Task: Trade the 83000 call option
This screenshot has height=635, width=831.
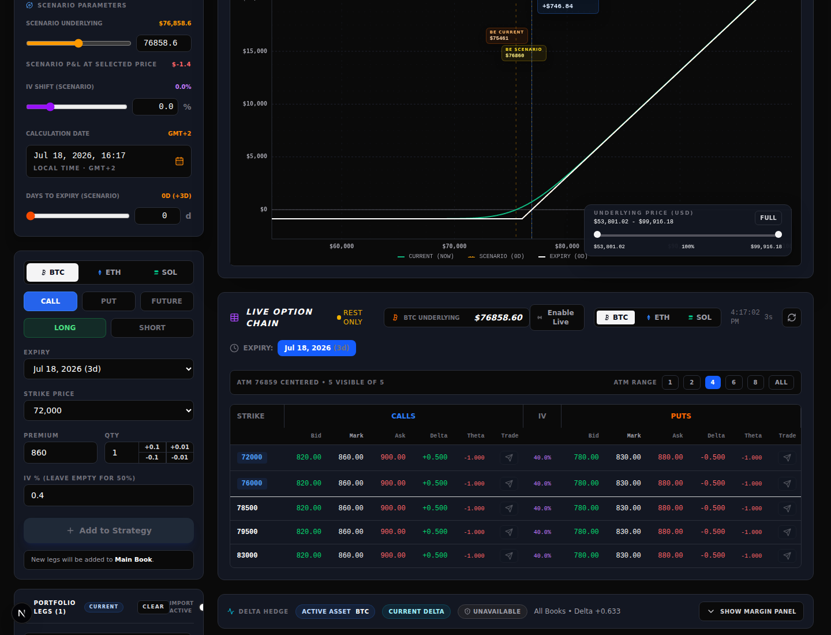Action: (509, 556)
